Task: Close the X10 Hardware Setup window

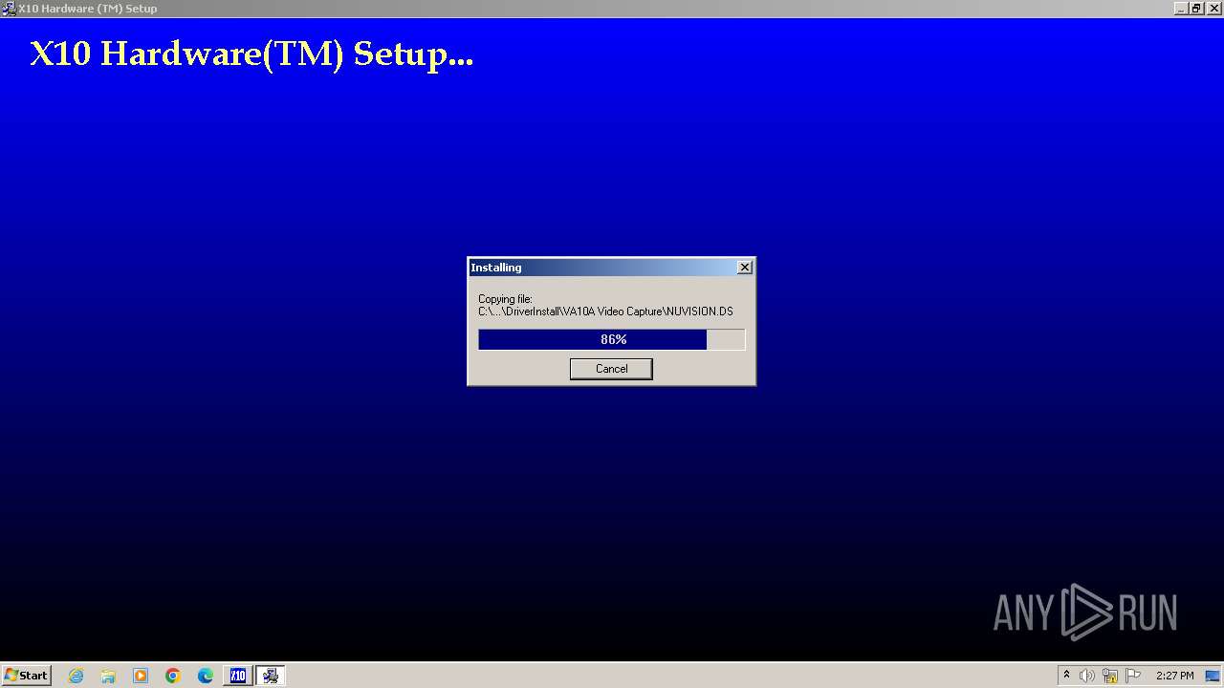Action: click(x=1213, y=9)
